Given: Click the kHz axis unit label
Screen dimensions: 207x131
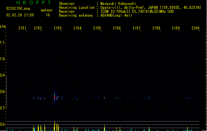Looking at the screenshot, I should (3, 27).
